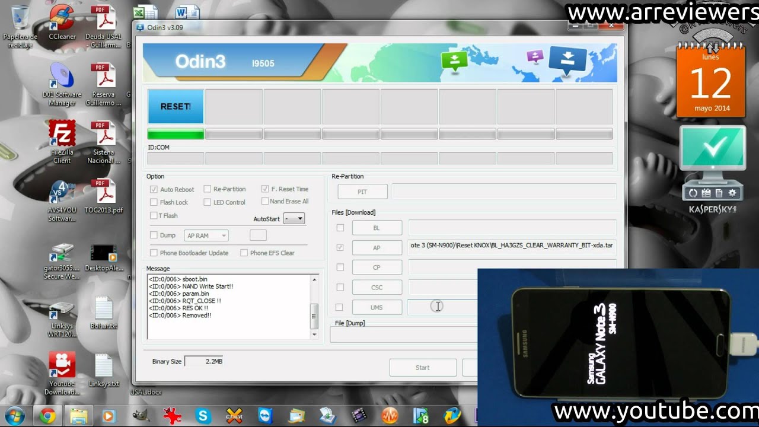759x427 pixels.
Task: Click the Windows Start orb
Action: (x=14, y=415)
